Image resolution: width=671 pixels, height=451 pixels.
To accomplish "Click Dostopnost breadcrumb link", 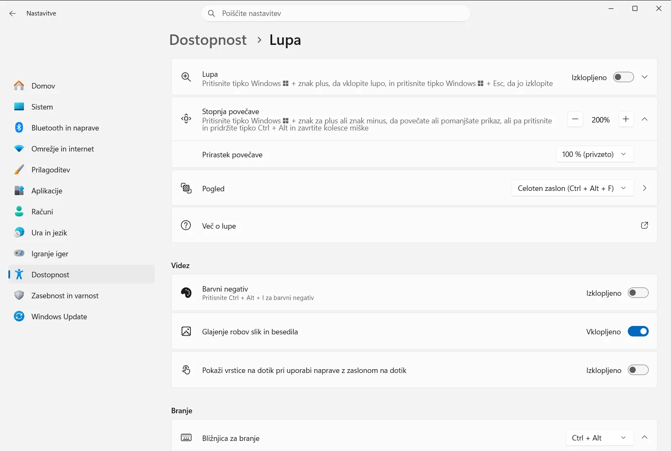I will point(208,40).
